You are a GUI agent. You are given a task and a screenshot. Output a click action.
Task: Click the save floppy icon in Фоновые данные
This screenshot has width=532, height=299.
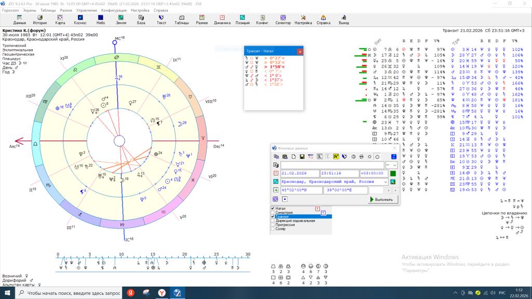coord(302,156)
